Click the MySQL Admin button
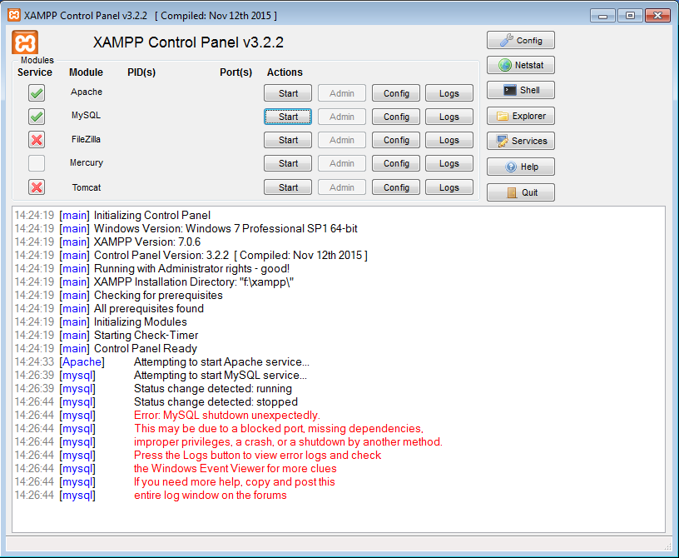This screenshot has width=679, height=558. pyautogui.click(x=342, y=117)
